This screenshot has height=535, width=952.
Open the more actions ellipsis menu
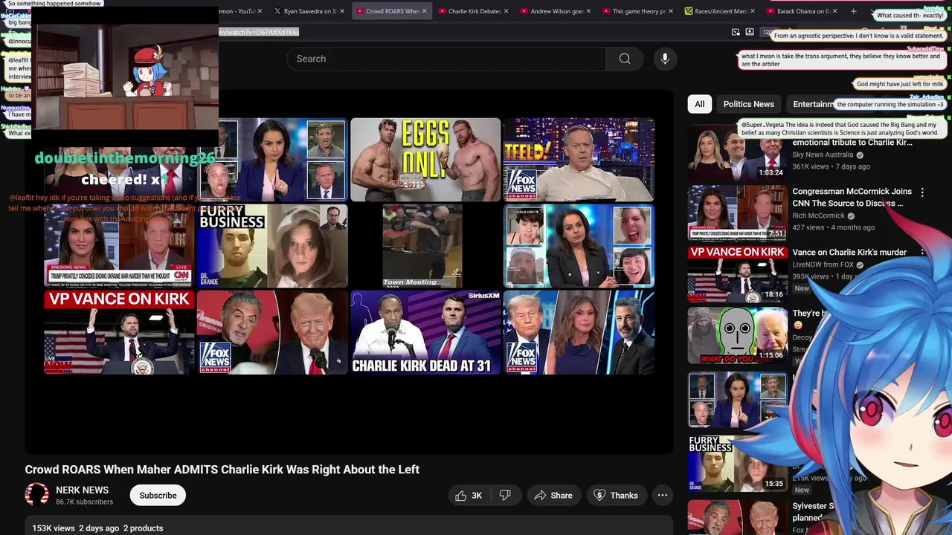pos(663,496)
